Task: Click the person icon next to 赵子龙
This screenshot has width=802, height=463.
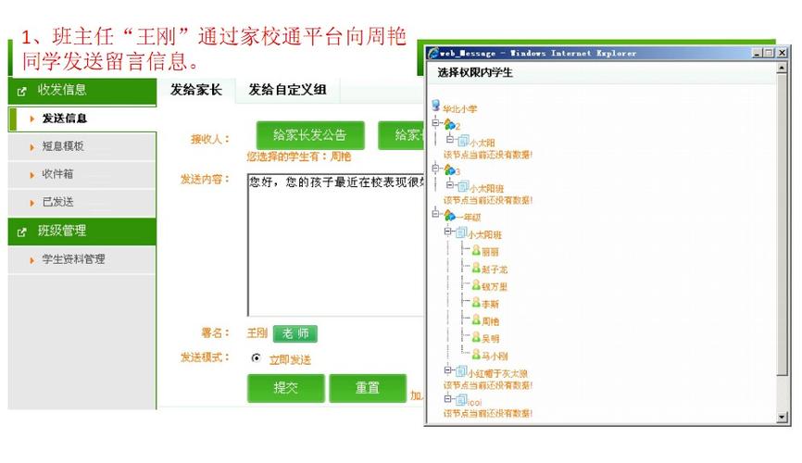Action: pyautogui.click(x=476, y=268)
